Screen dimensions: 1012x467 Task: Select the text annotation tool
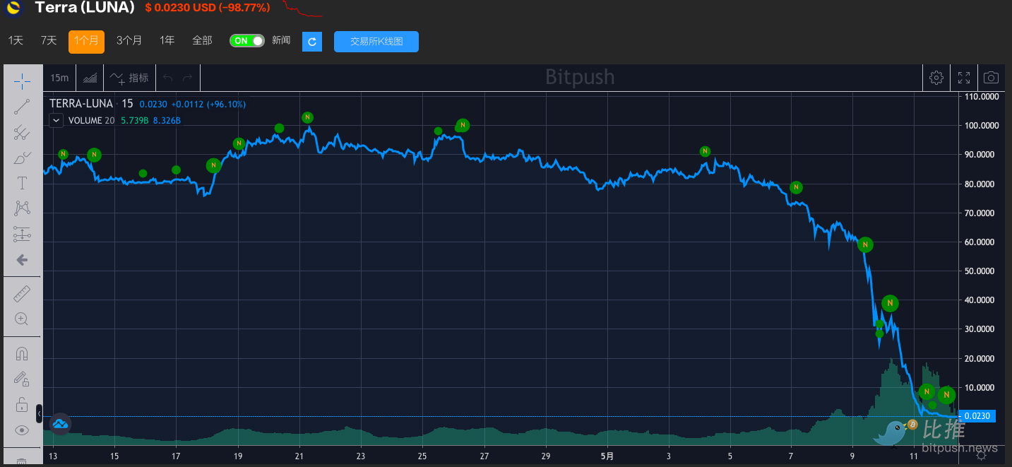[x=22, y=182]
